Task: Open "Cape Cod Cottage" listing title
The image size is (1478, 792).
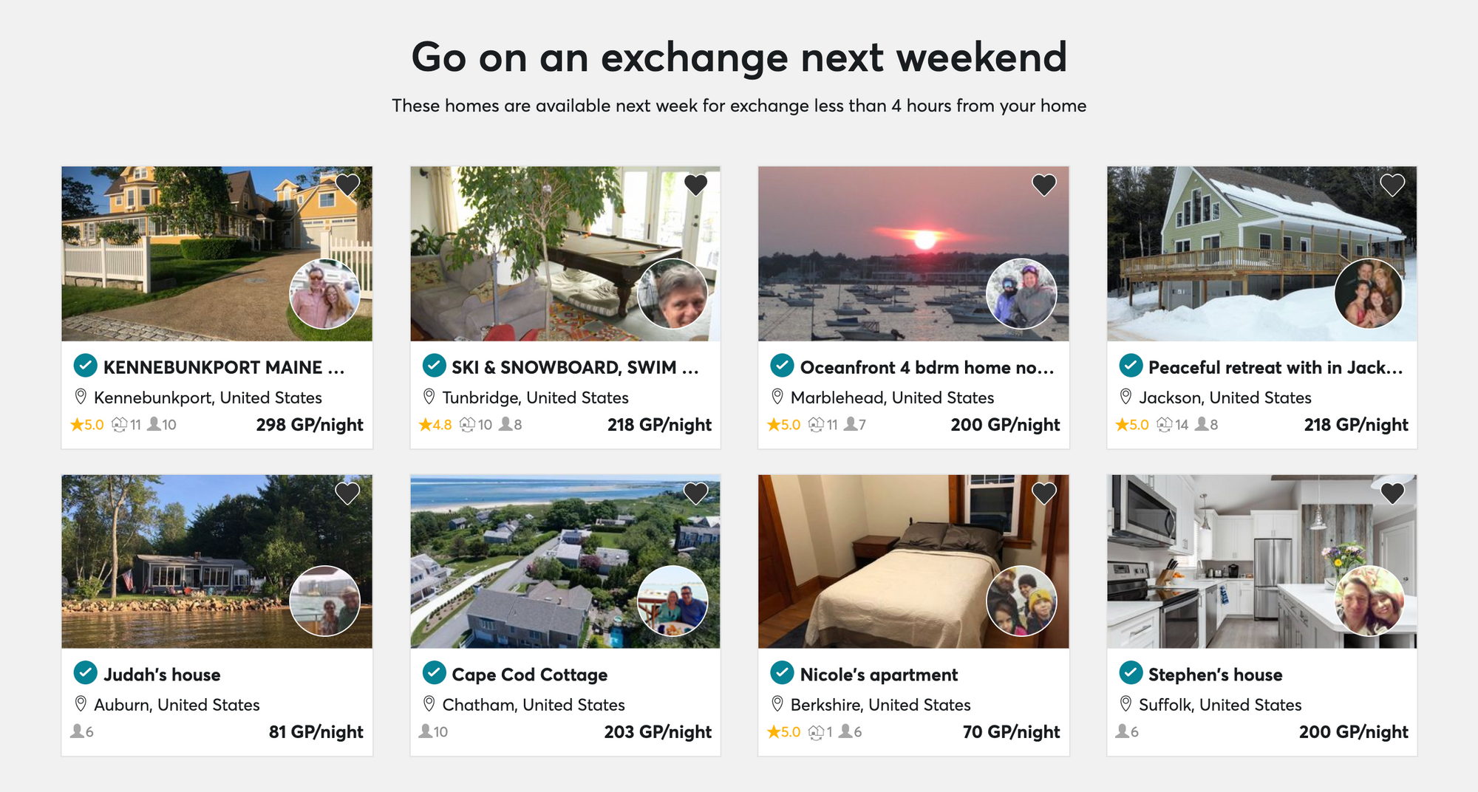Action: (529, 675)
